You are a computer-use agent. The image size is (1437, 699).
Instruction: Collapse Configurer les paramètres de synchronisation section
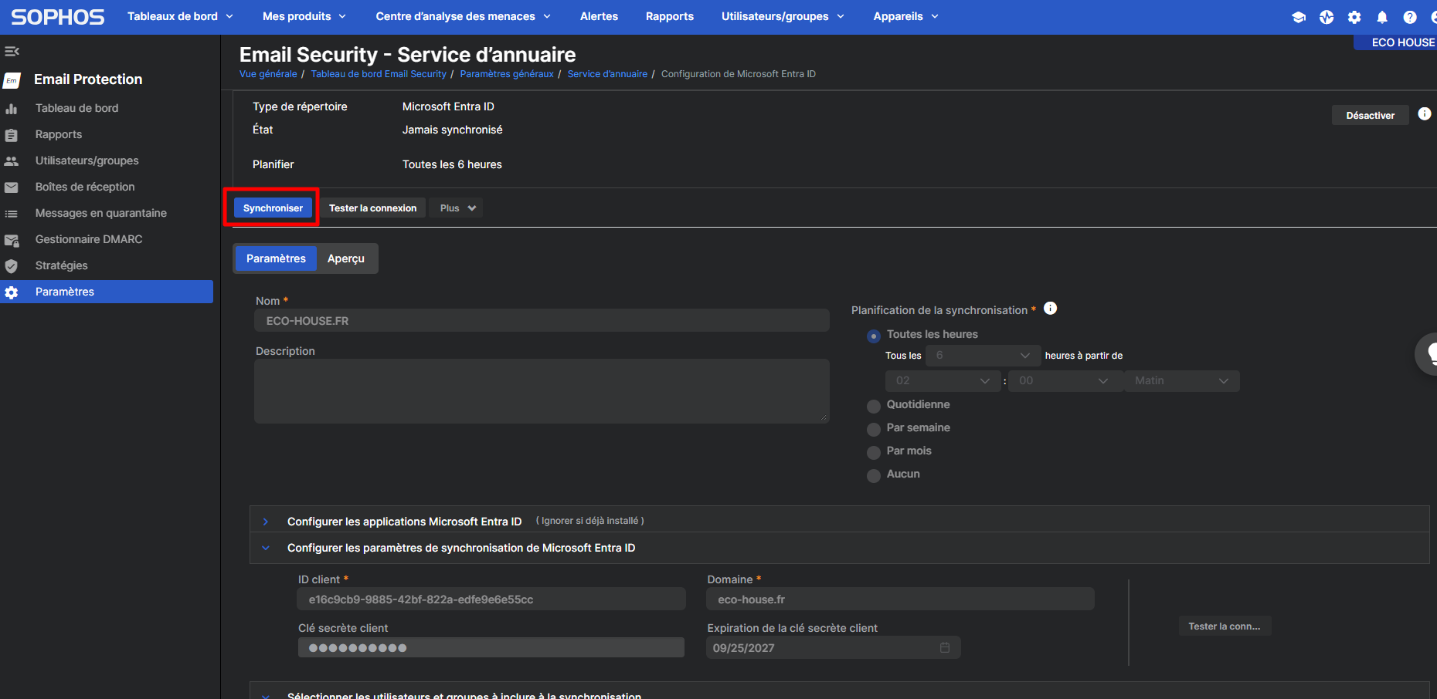click(266, 548)
